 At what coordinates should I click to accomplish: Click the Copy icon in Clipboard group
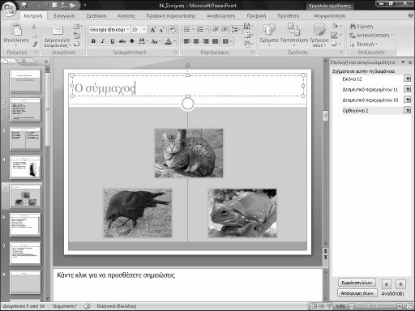(34, 36)
